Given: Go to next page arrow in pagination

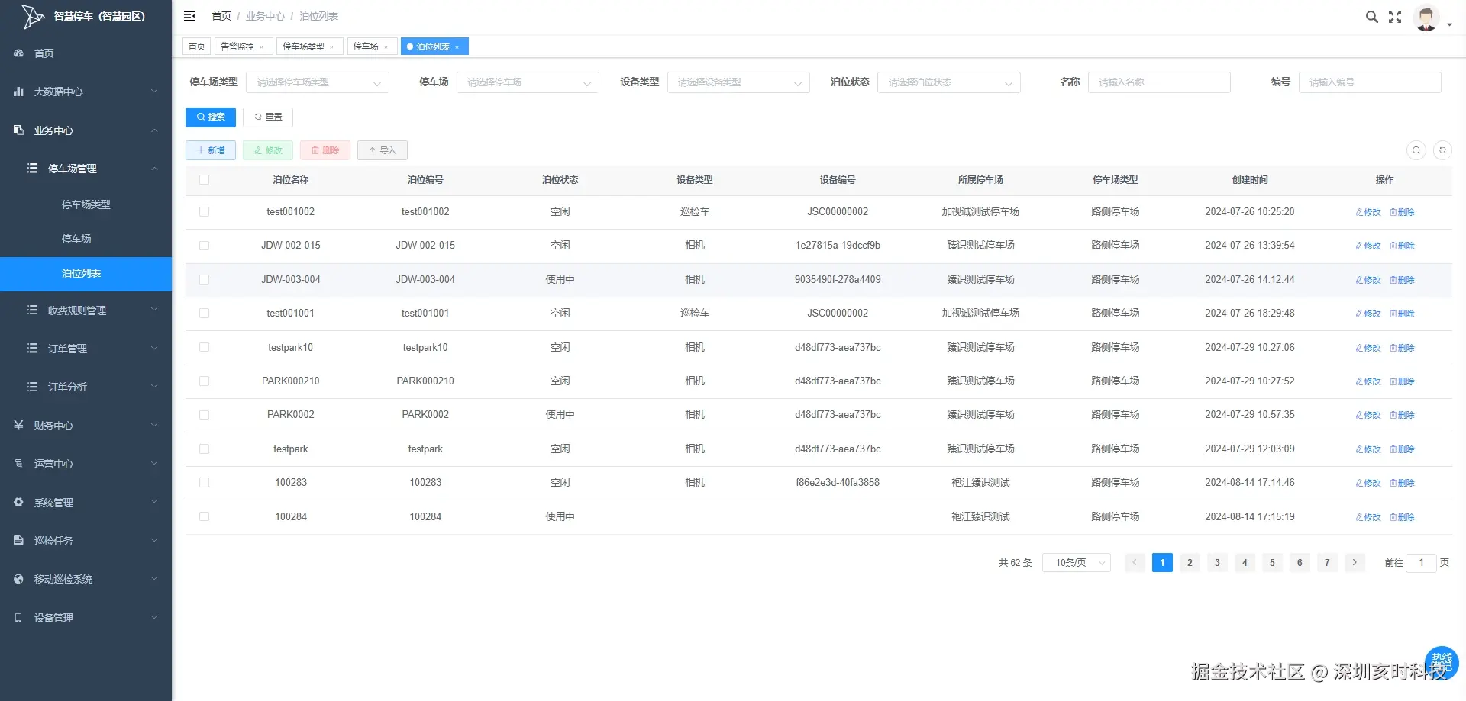Looking at the screenshot, I should [1355, 563].
